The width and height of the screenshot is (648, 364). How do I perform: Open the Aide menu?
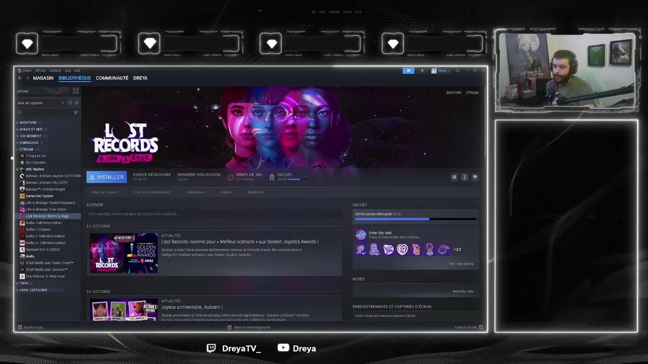77,71
